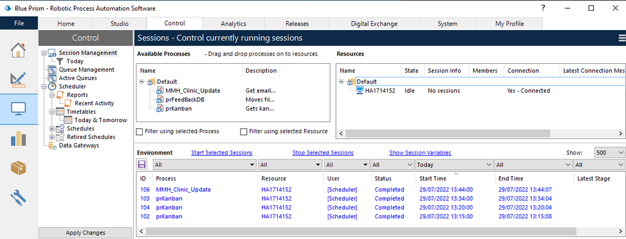
Task: Open the Show 500 rows dropdown
Action: [609, 153]
